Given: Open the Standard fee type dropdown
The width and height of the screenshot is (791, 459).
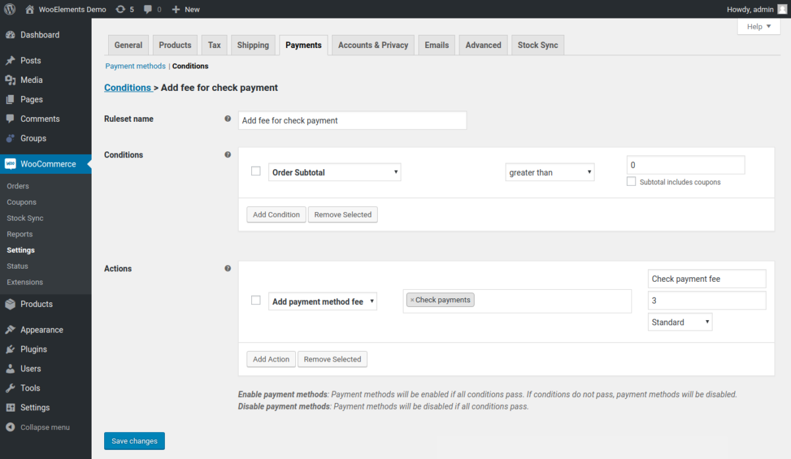Looking at the screenshot, I should pos(680,321).
